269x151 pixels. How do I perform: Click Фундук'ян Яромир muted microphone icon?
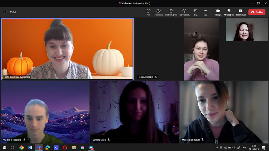pyautogui.click(x=24, y=140)
